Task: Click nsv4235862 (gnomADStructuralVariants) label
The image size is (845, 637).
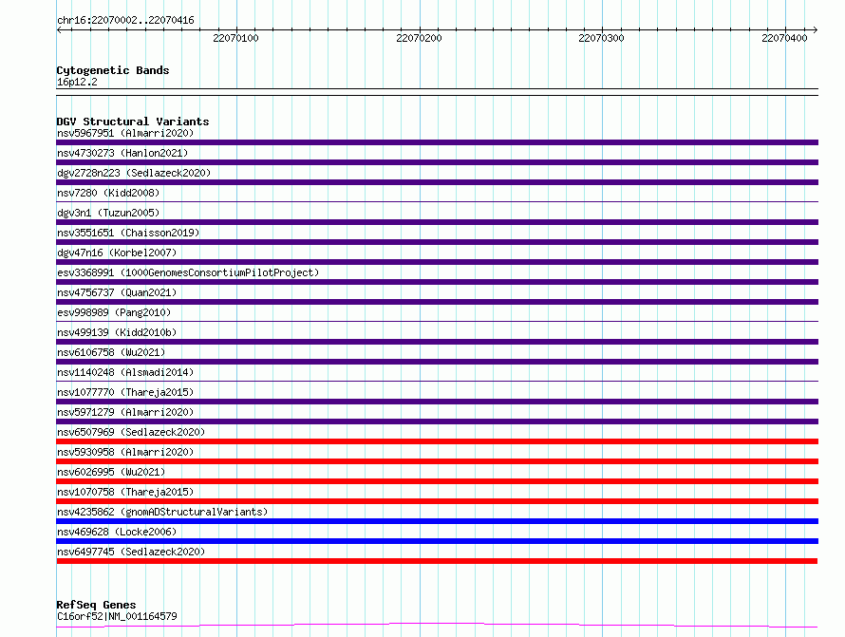Action: click(x=162, y=512)
